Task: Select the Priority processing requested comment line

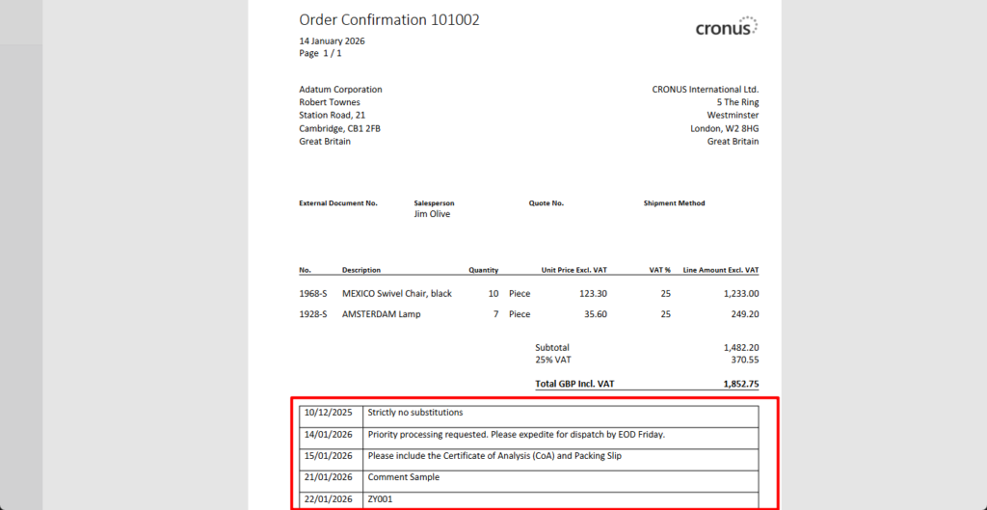Action: pyautogui.click(x=516, y=434)
